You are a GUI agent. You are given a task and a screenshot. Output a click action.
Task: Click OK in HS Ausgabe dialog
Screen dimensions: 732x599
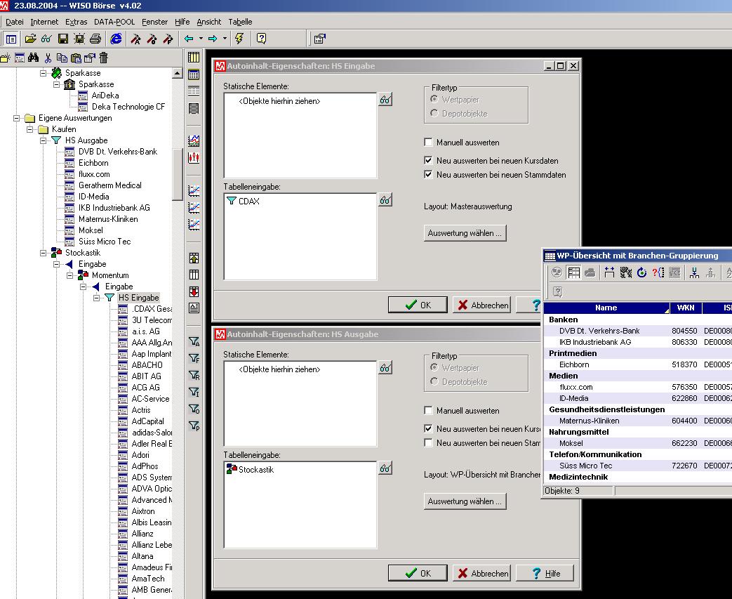point(418,573)
